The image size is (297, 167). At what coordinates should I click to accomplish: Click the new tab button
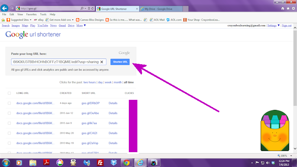pyautogui.click(x=186, y=9)
